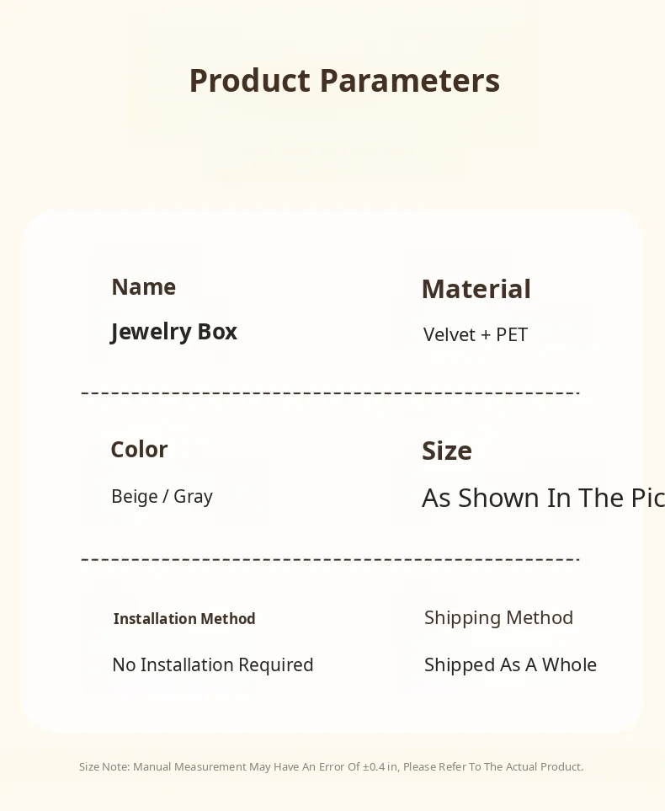Click the word "Velvet" in material value
Viewport: 665px width, 811px height.
pos(450,335)
